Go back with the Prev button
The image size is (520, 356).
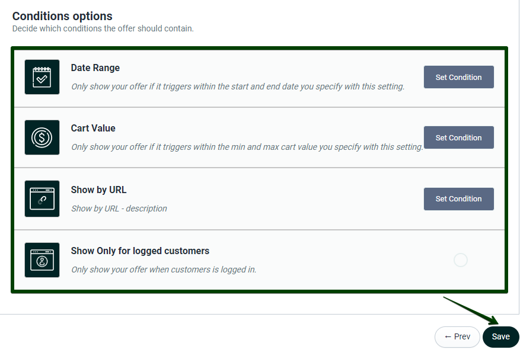pyautogui.click(x=457, y=336)
